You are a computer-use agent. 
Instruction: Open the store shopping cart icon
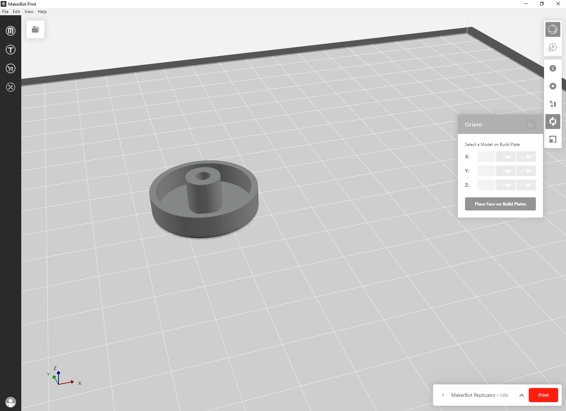[11, 68]
